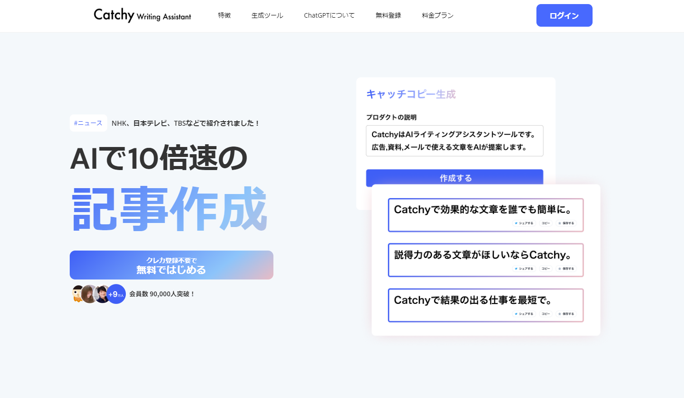Click the 'NHK、日本テレビ、TBSなどで紹介されました！' text
This screenshot has height=398, width=684.
tap(186, 123)
